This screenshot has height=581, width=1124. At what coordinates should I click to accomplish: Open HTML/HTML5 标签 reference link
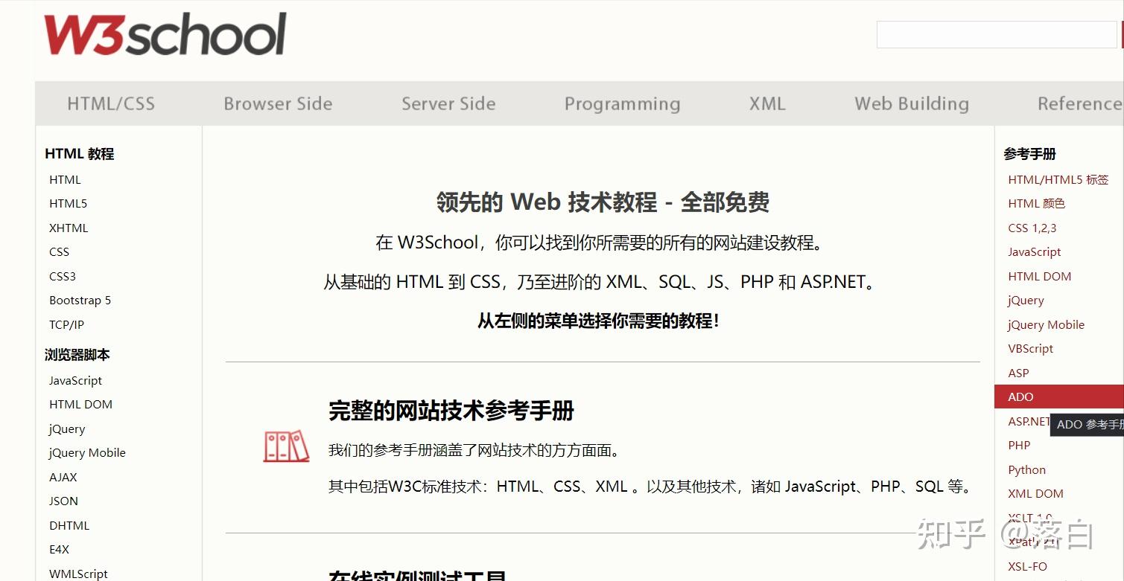point(1058,179)
